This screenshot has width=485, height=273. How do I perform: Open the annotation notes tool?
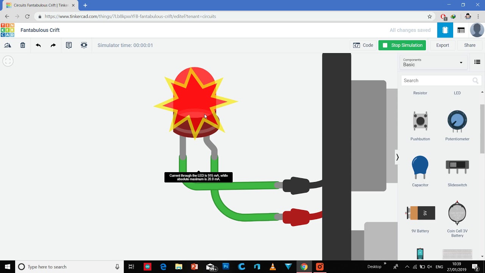pyautogui.click(x=69, y=45)
